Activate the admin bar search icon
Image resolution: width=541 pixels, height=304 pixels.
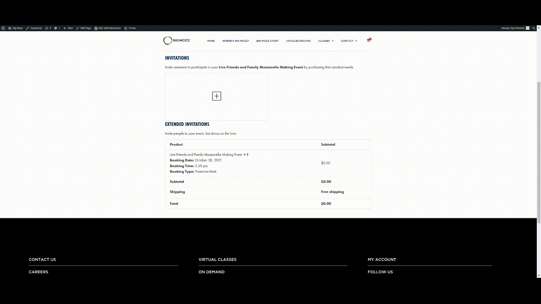(x=534, y=28)
